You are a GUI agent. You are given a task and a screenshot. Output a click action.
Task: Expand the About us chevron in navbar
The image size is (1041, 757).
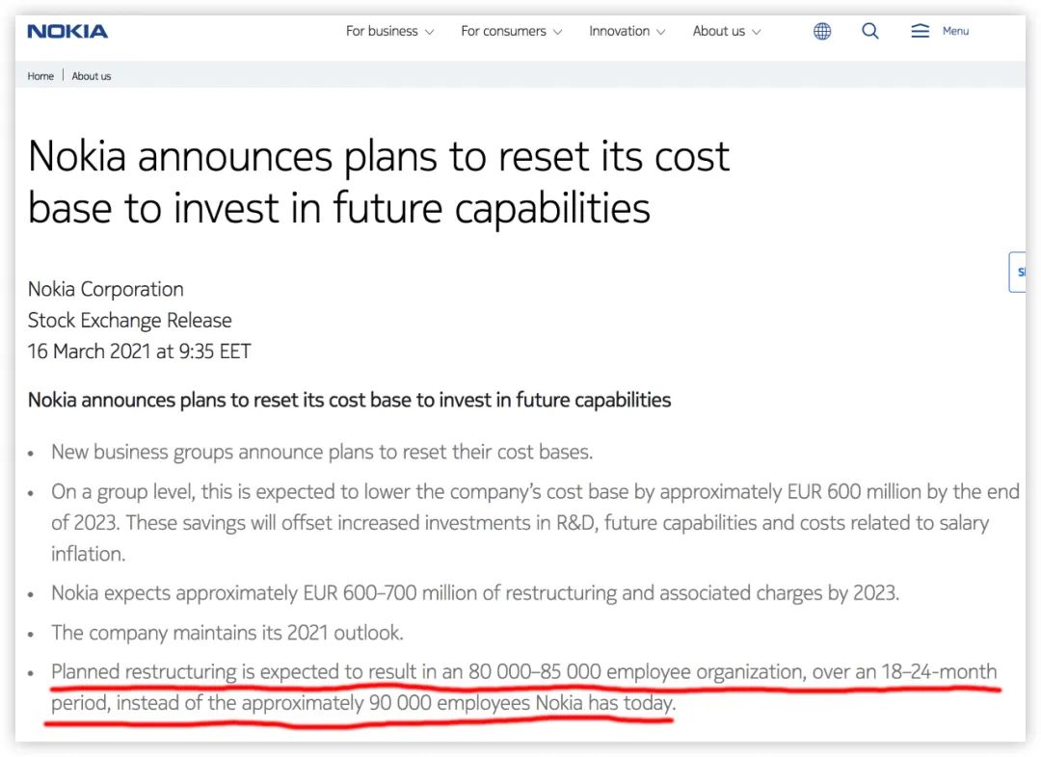(x=757, y=33)
